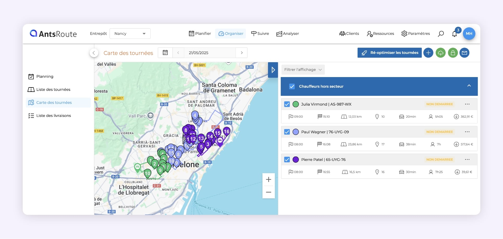Uncheck Julia Virmond's route checkbox
Screen dimensions: 503x239
287,104
